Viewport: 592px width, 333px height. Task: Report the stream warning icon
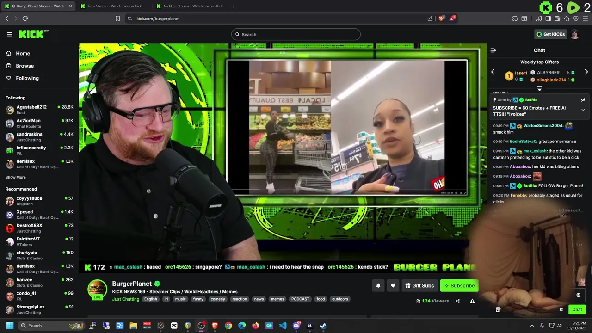(472, 301)
